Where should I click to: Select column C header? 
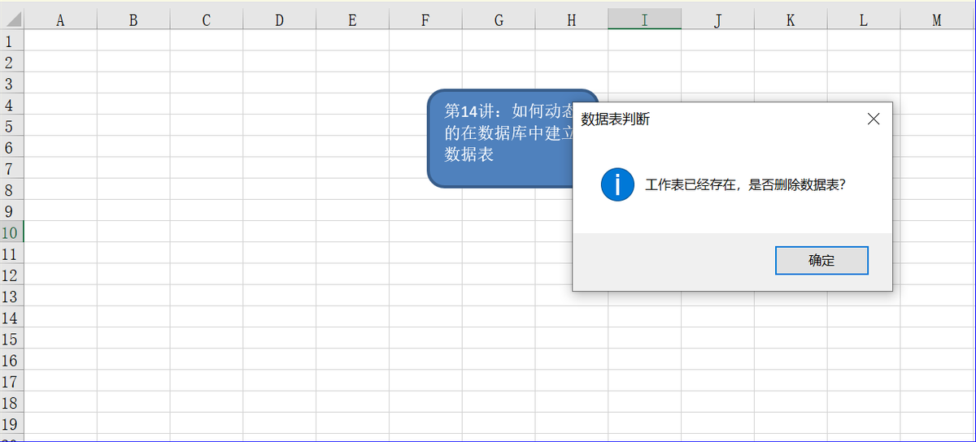(207, 19)
